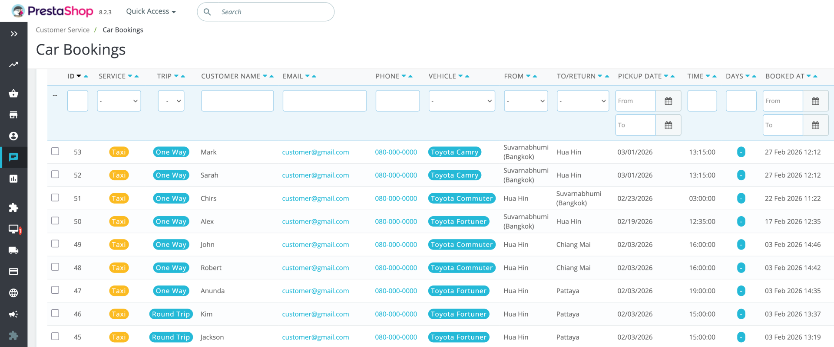Go to Customer Service breadcrumb
834x347 pixels.
tap(63, 30)
